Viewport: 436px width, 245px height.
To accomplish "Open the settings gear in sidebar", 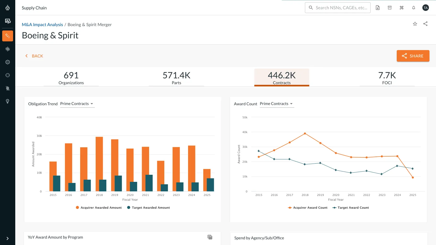I will 8,62.
